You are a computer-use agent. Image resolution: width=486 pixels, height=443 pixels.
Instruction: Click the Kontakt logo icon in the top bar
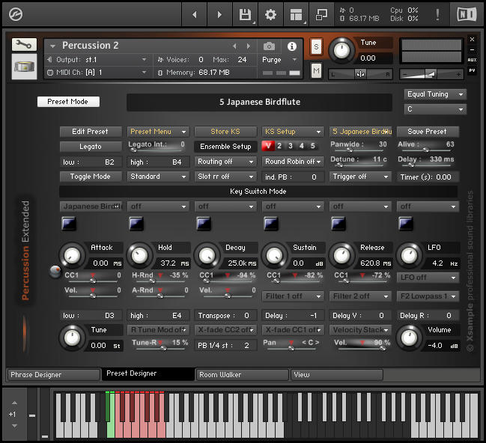click(16, 14)
